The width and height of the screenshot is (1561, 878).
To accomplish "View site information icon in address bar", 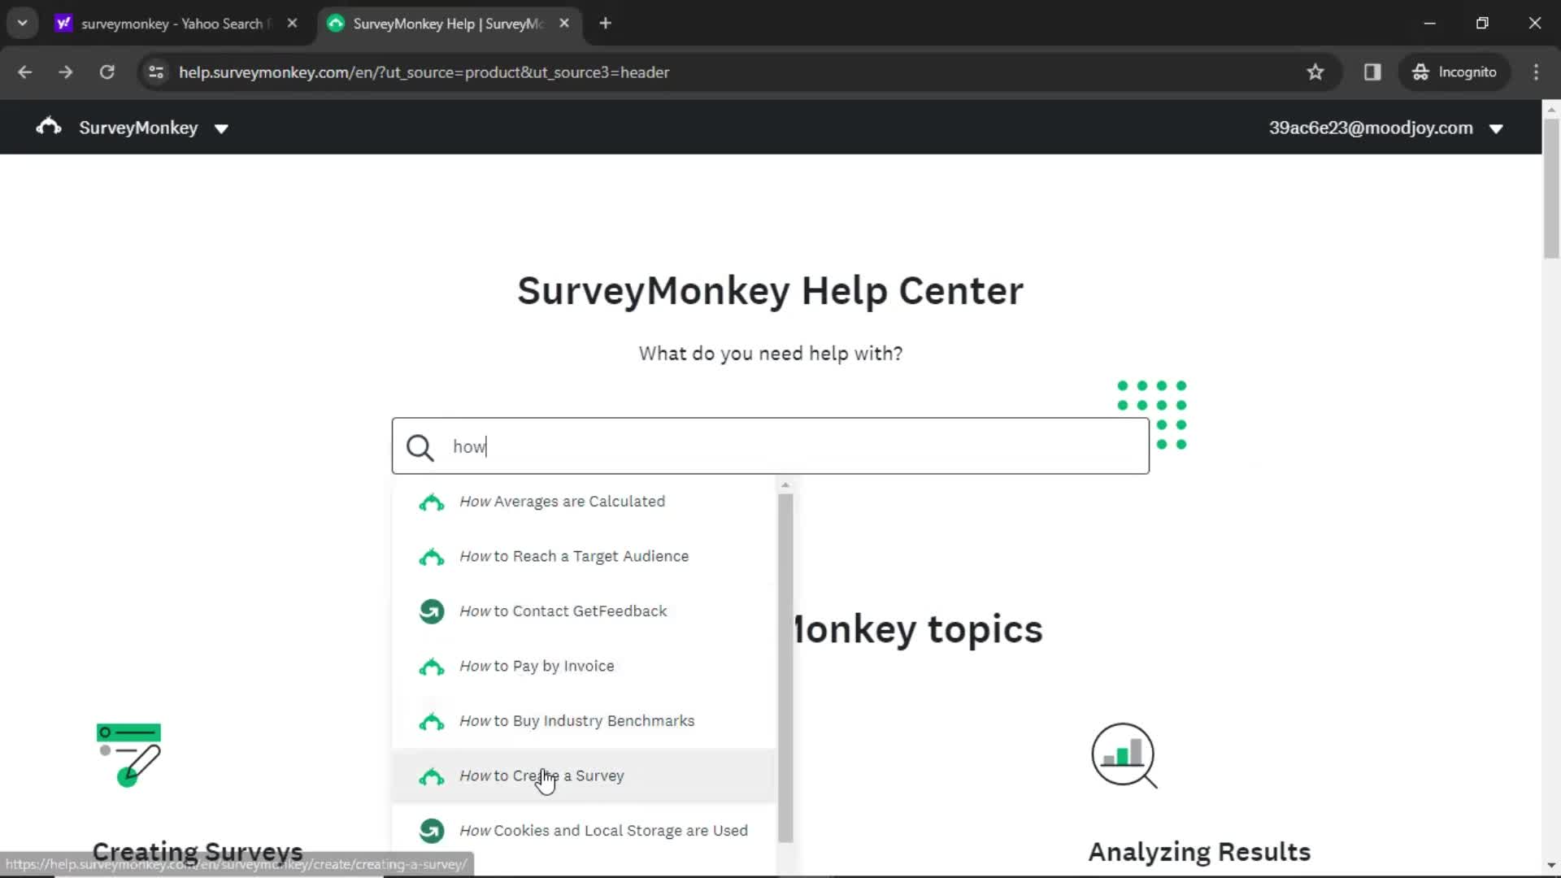I will coord(156,72).
